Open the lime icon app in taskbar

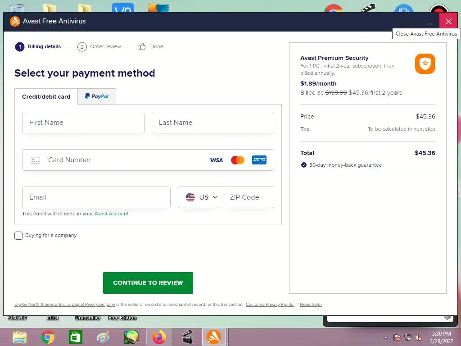(131, 337)
